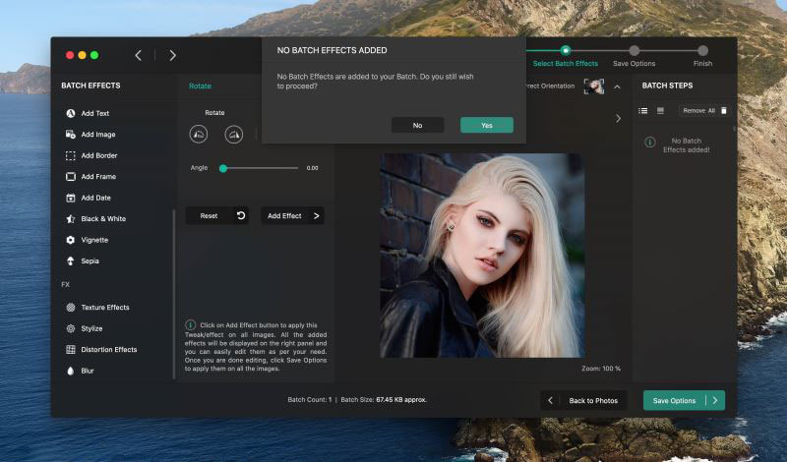Expand the next options with right chevron

coord(619,119)
